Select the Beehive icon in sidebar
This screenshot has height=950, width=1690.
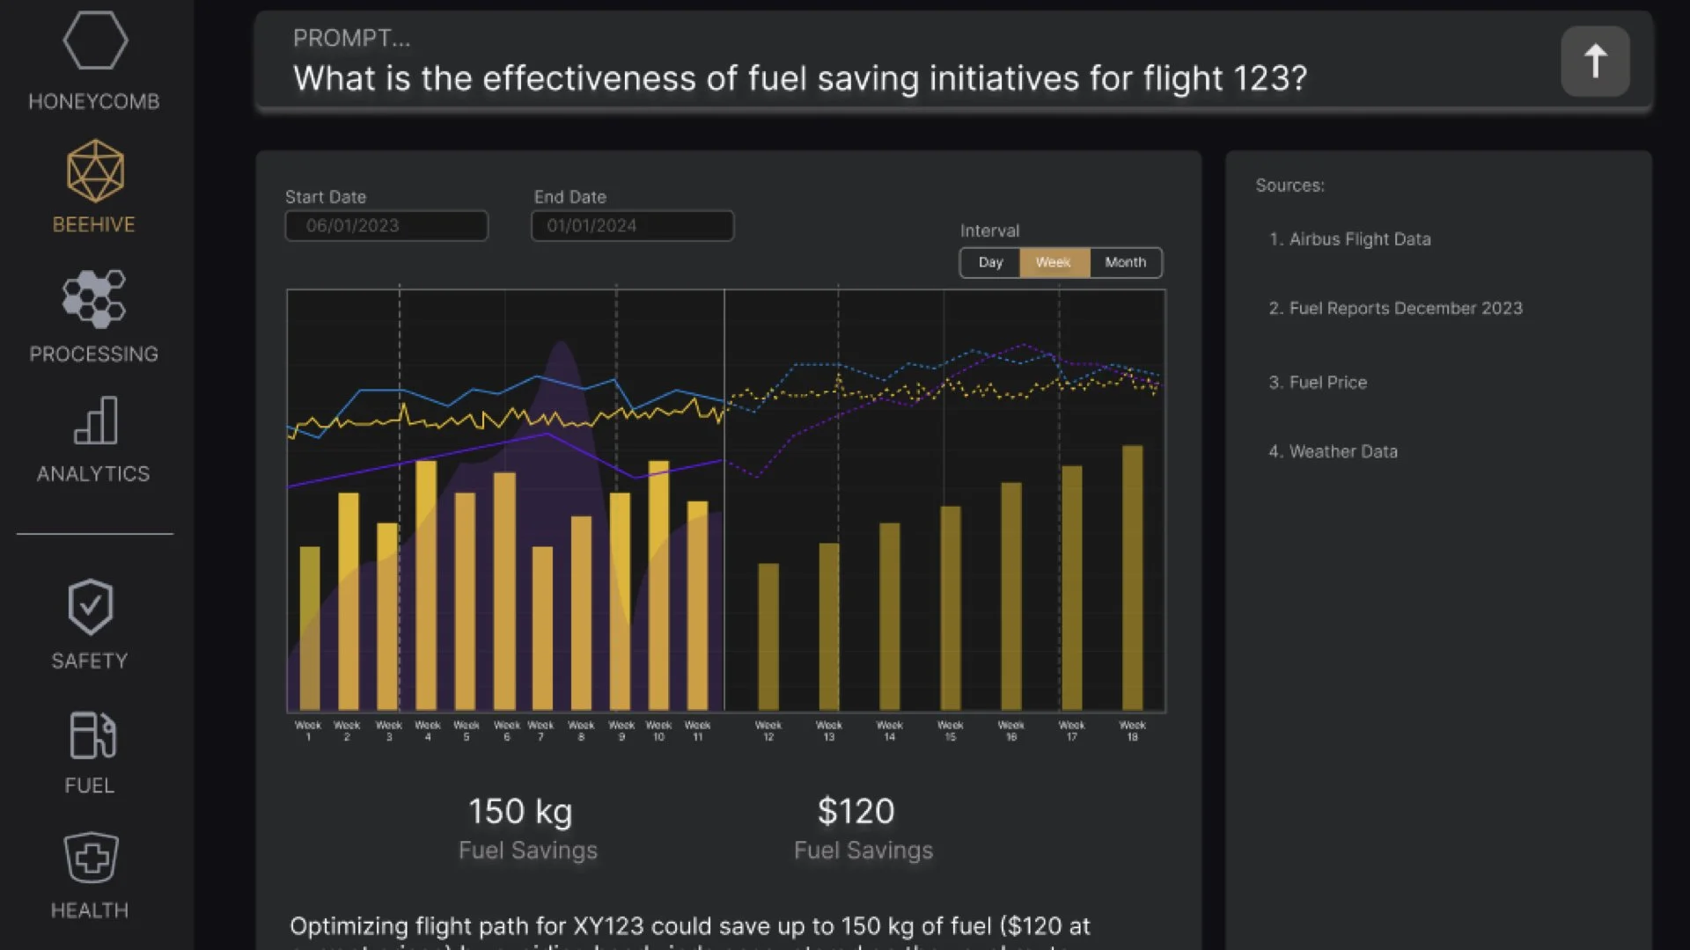click(95, 171)
